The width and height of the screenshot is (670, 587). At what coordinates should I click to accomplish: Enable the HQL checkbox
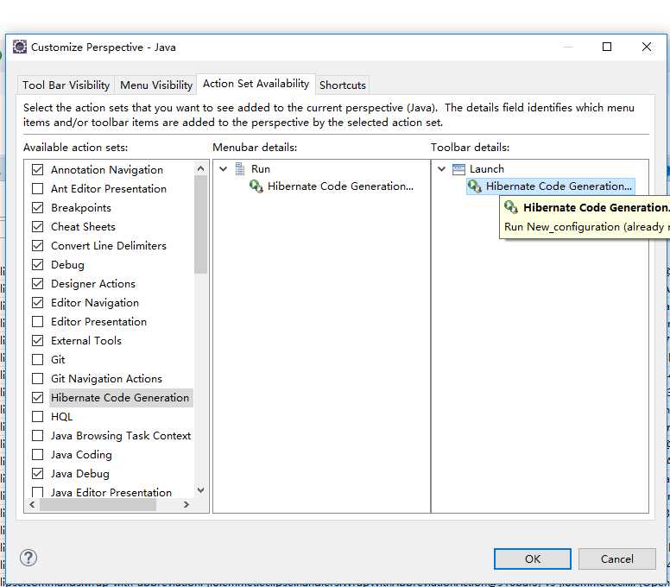tap(38, 417)
